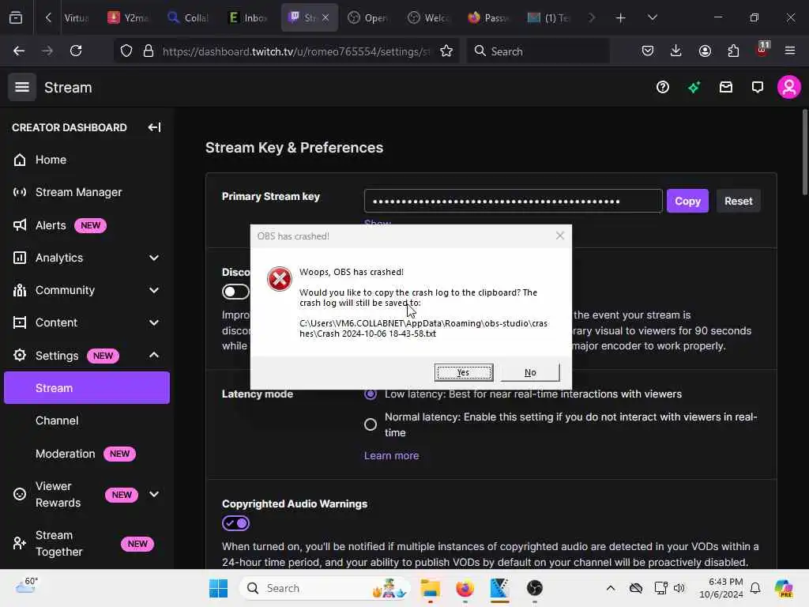Open the whispers chat bubble icon
Viewport: 809px width, 607px height.
click(x=758, y=87)
